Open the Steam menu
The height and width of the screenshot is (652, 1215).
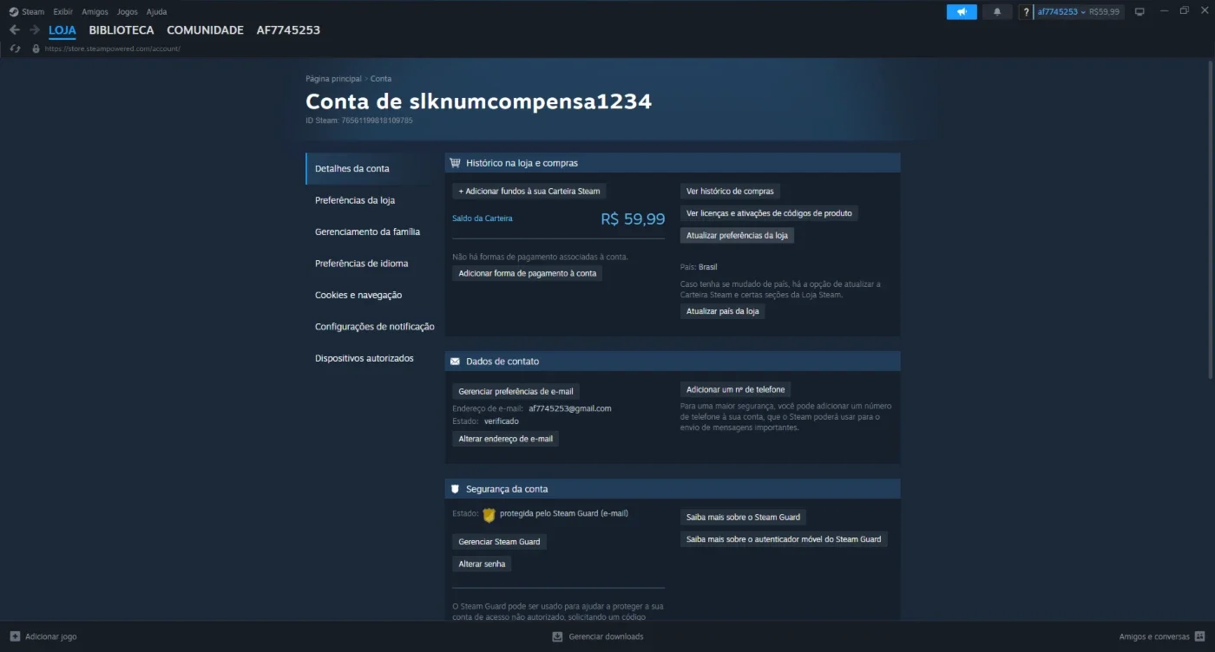point(33,12)
